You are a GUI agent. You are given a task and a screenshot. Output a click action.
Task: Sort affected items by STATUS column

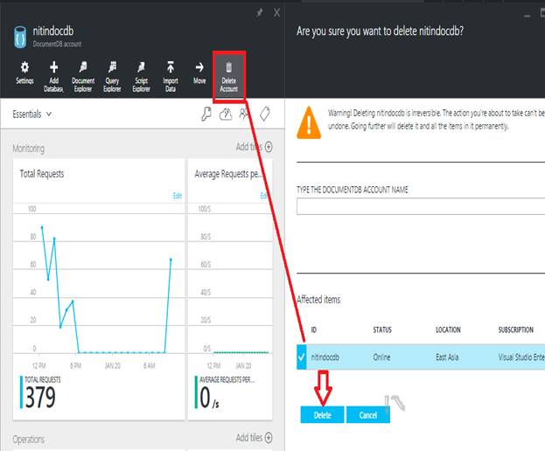pyautogui.click(x=382, y=330)
